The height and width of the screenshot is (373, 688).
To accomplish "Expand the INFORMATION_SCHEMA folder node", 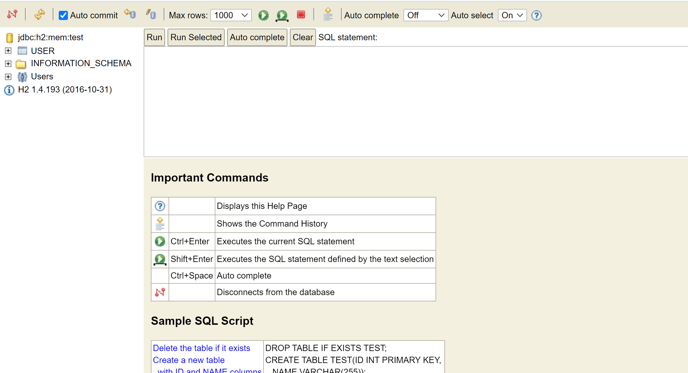I will pos(8,64).
